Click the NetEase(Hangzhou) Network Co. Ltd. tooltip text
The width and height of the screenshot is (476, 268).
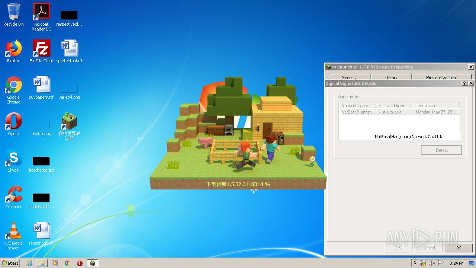point(408,137)
